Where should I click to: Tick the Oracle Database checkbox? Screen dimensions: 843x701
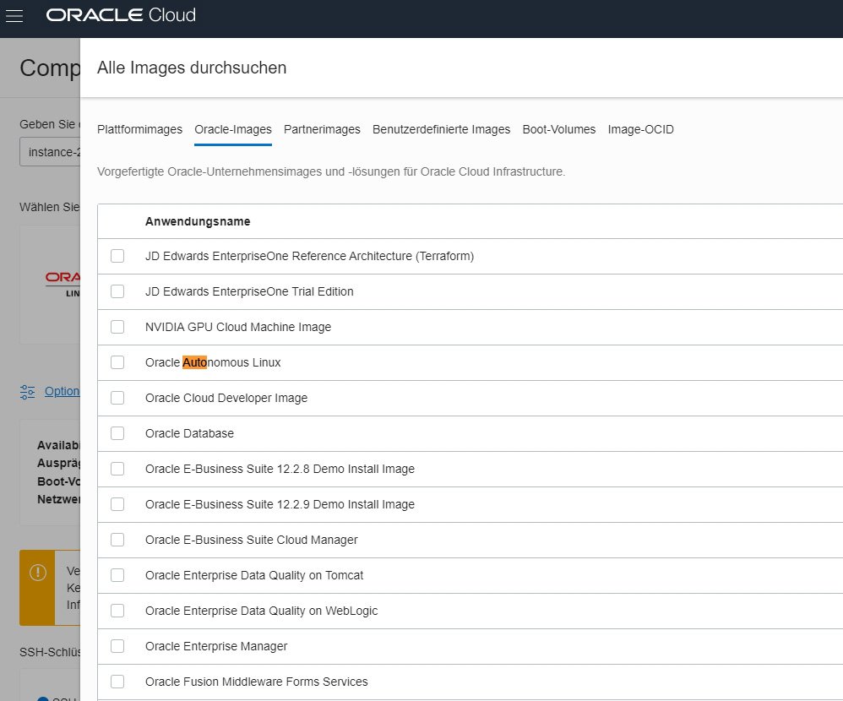[x=117, y=433]
